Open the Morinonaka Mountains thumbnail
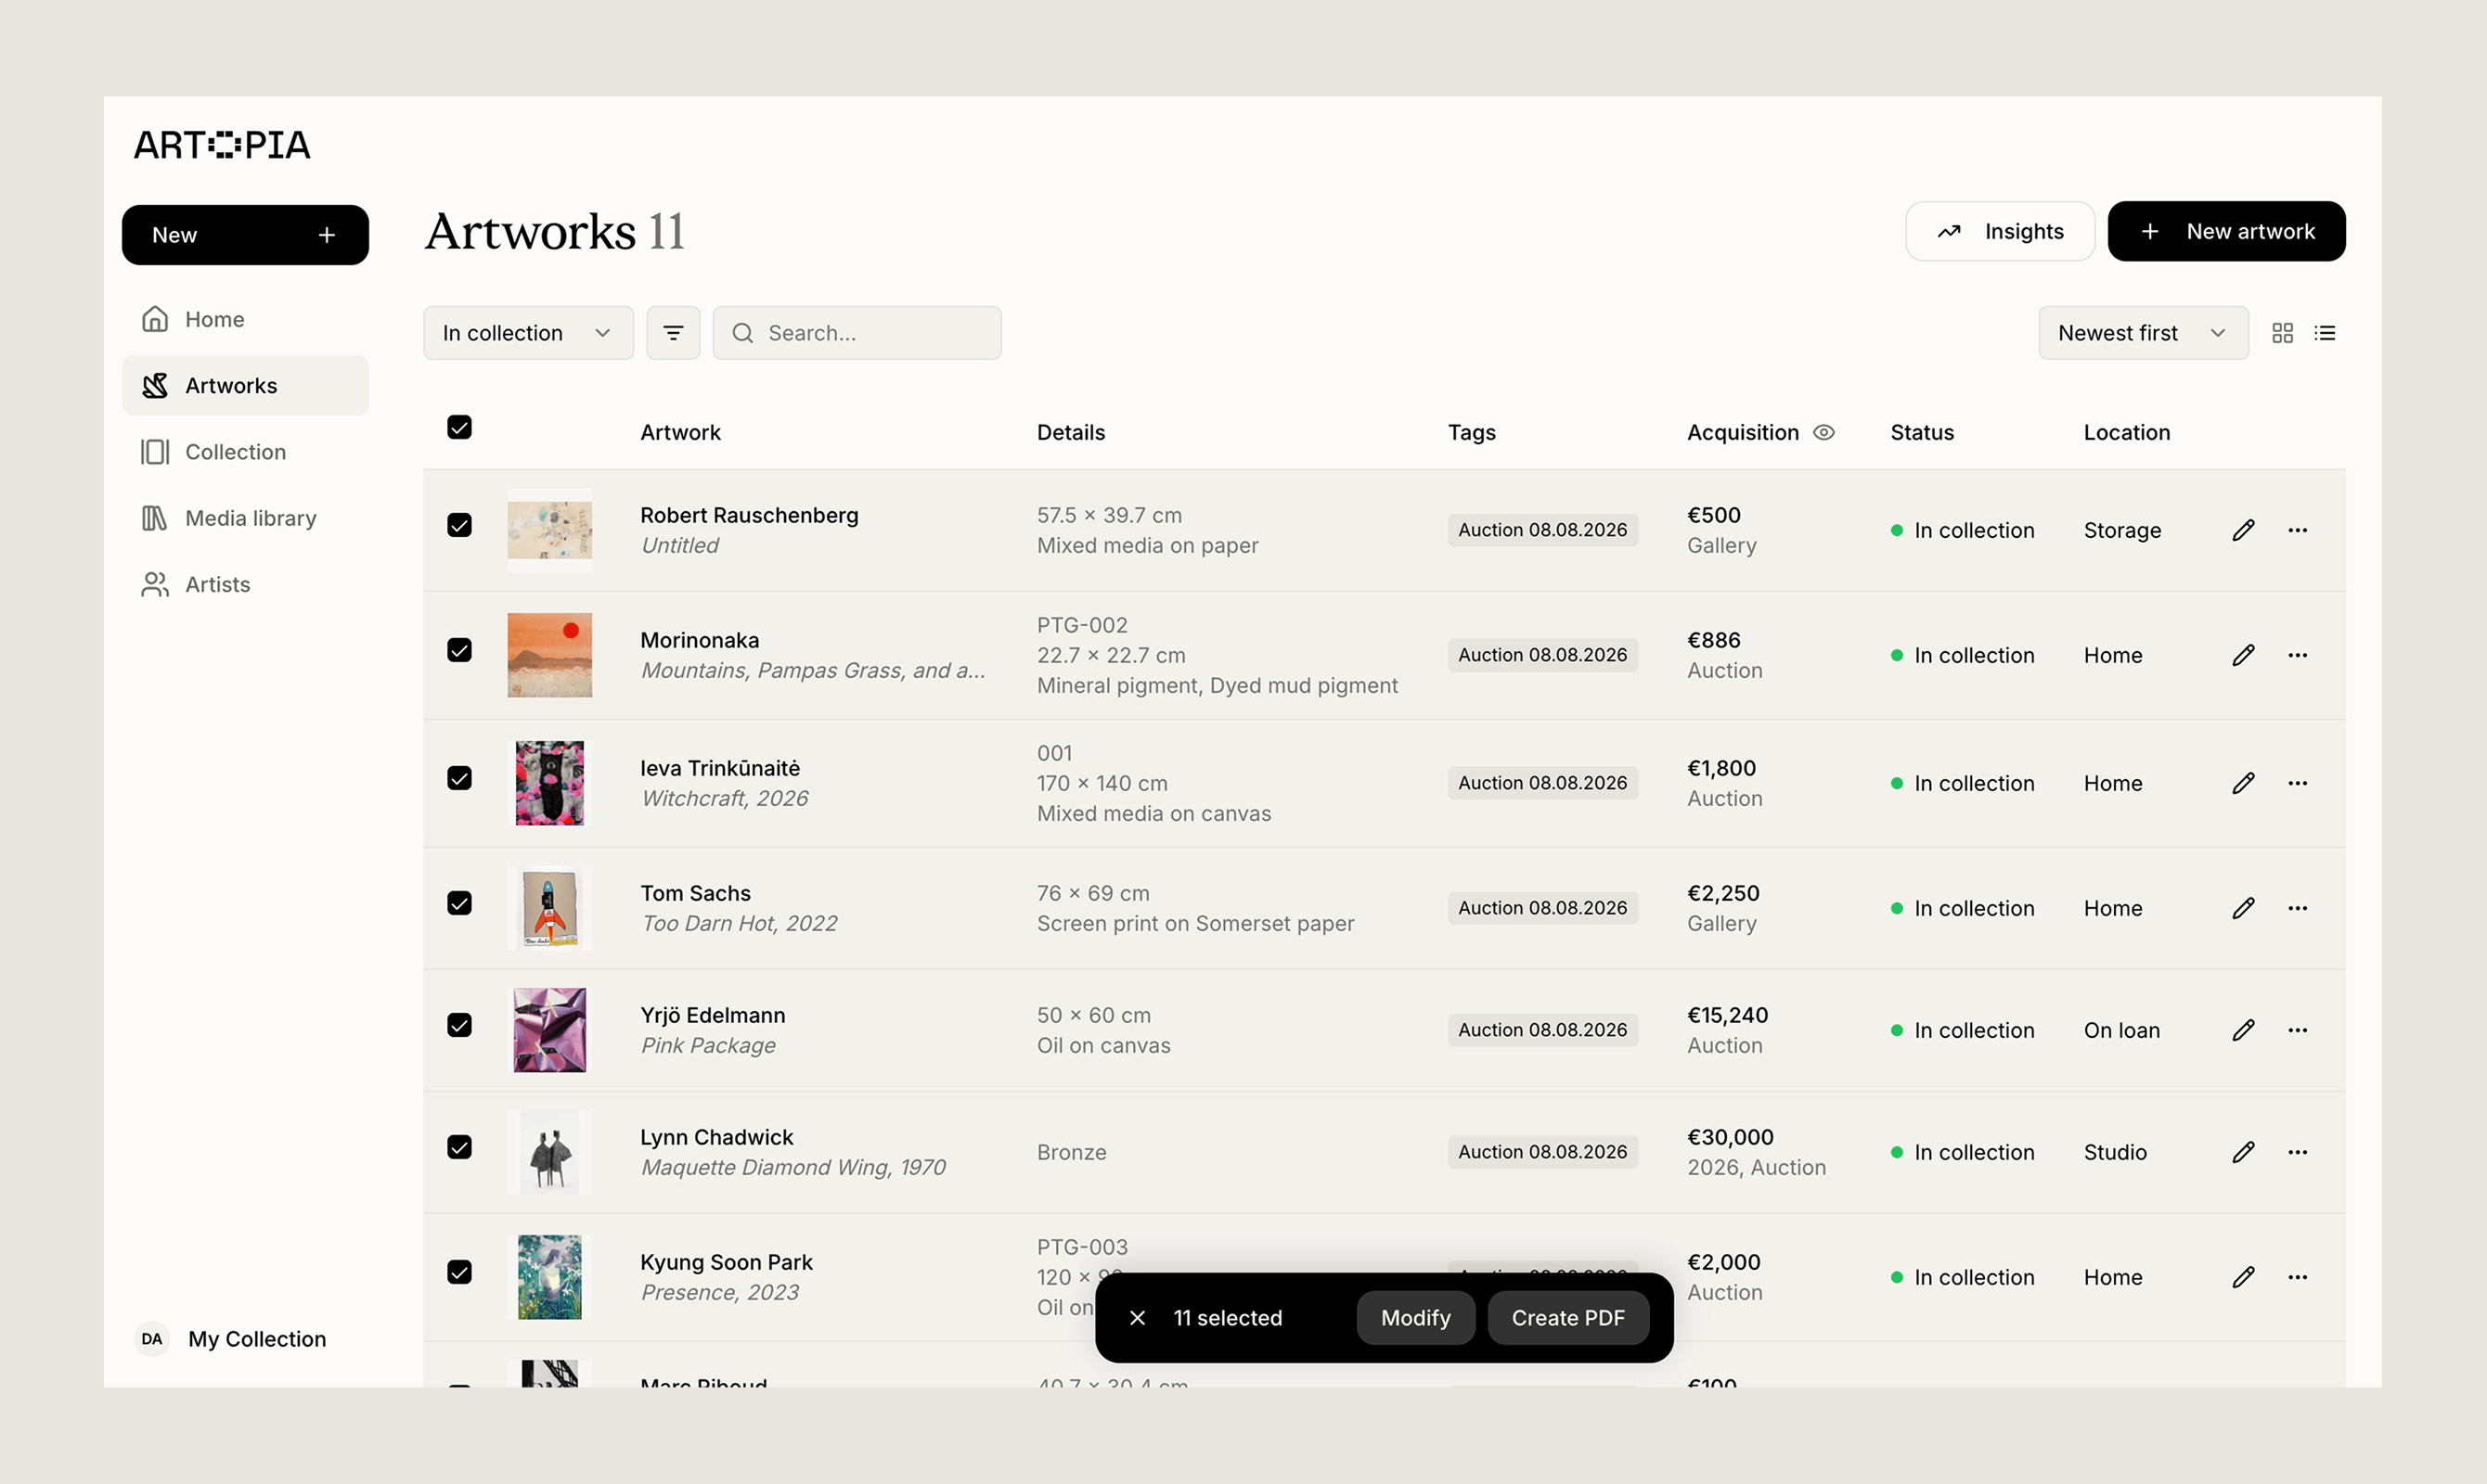The height and width of the screenshot is (1484, 2487). pyautogui.click(x=549, y=655)
